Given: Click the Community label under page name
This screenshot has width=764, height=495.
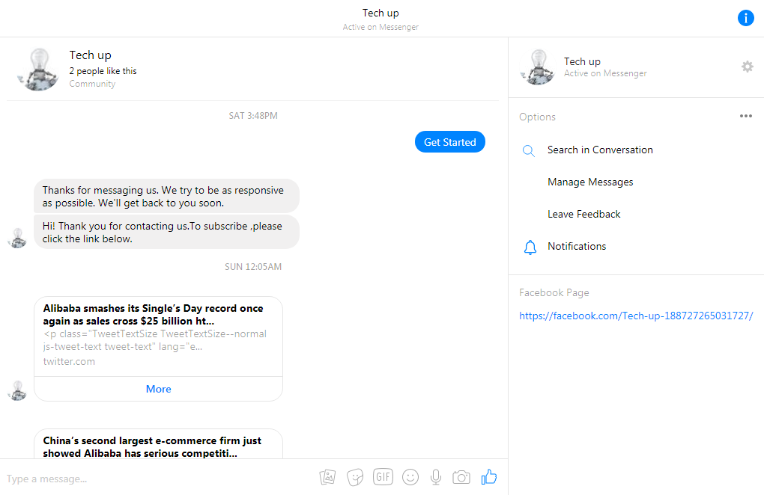Looking at the screenshot, I should [92, 84].
